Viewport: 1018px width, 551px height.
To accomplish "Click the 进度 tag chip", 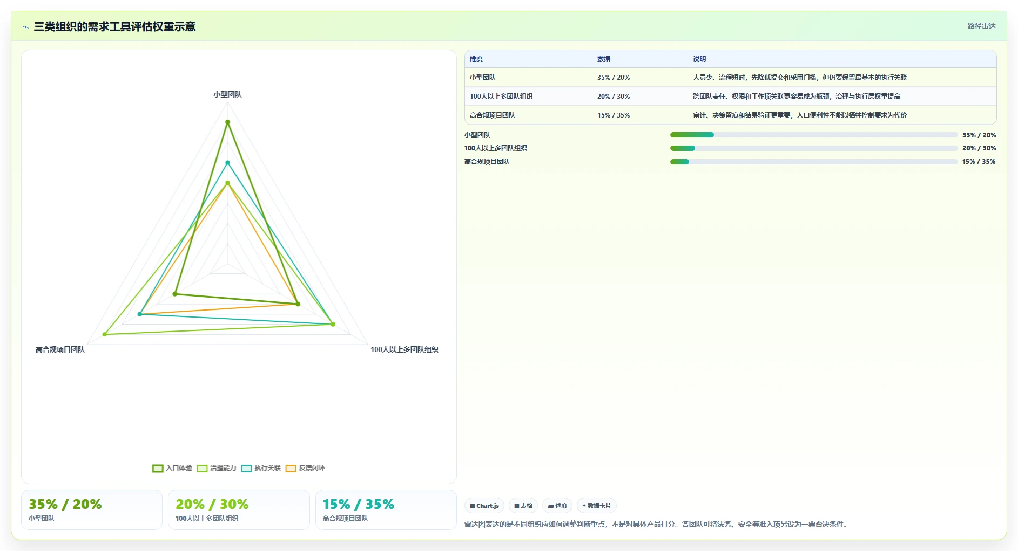I will 557,506.
